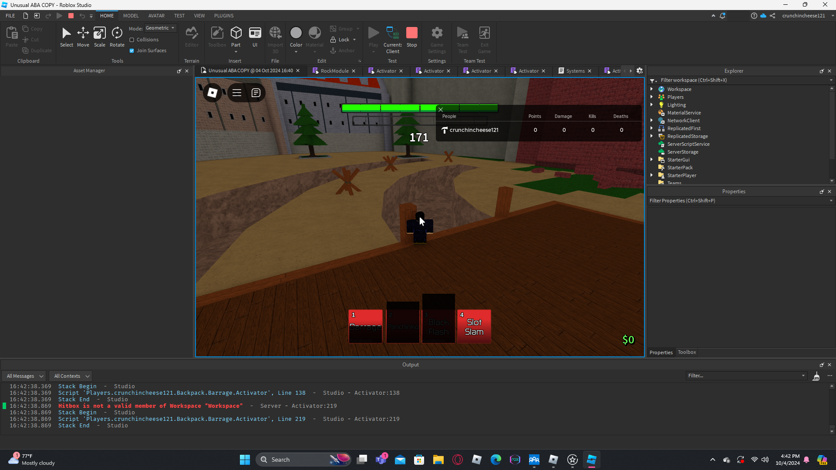Open the Roblox menu in the viewport
The width and height of the screenshot is (836, 470).
pyautogui.click(x=212, y=93)
